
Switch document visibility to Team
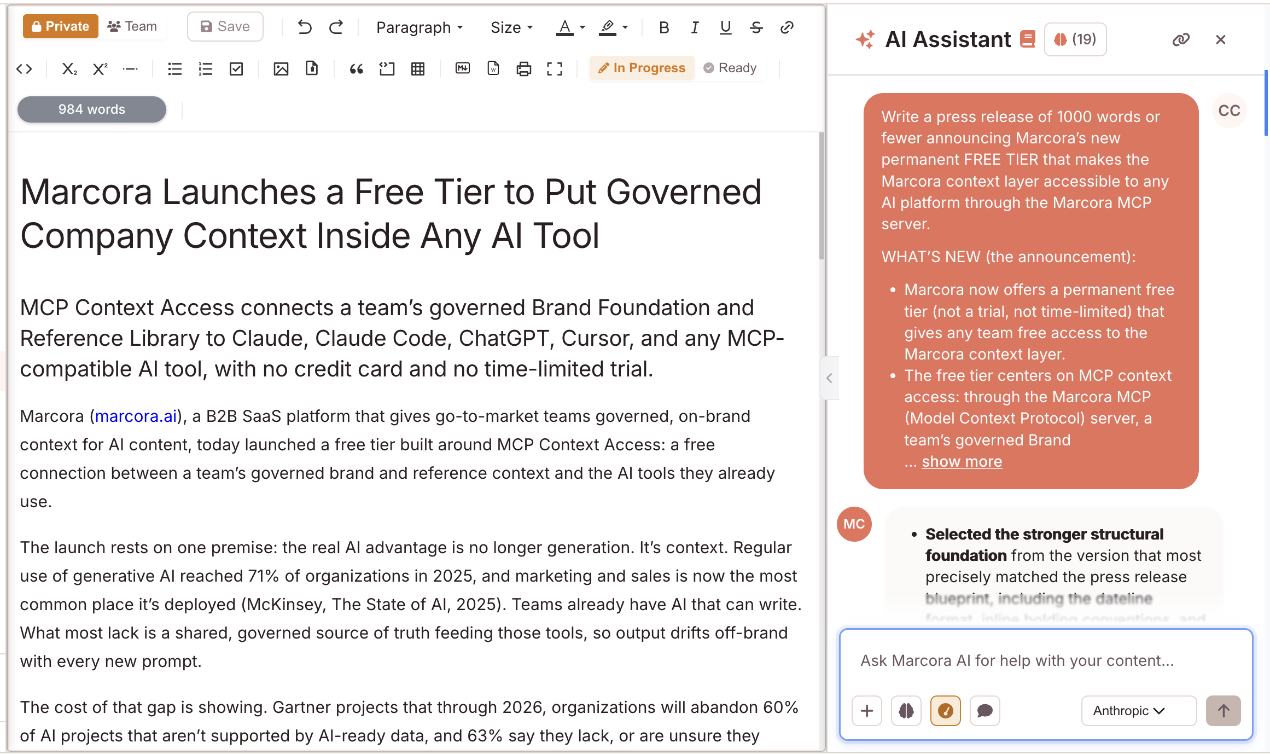click(132, 26)
